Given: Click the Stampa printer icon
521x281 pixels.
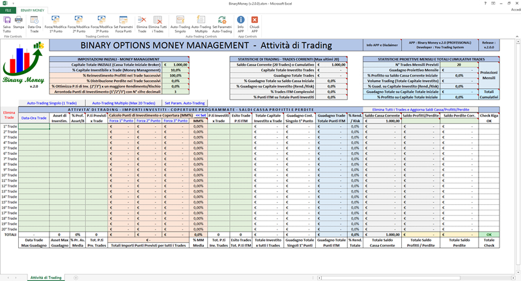Looking at the screenshot, I should tap(19, 23).
